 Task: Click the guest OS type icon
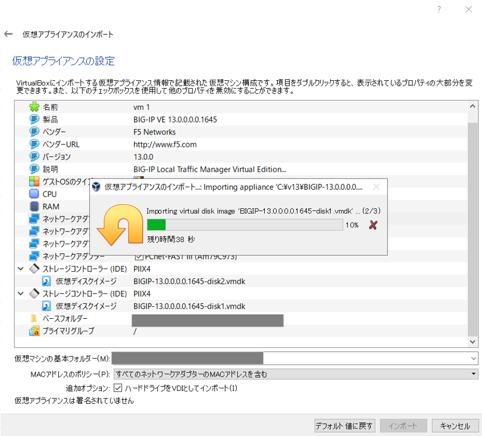[x=35, y=181]
